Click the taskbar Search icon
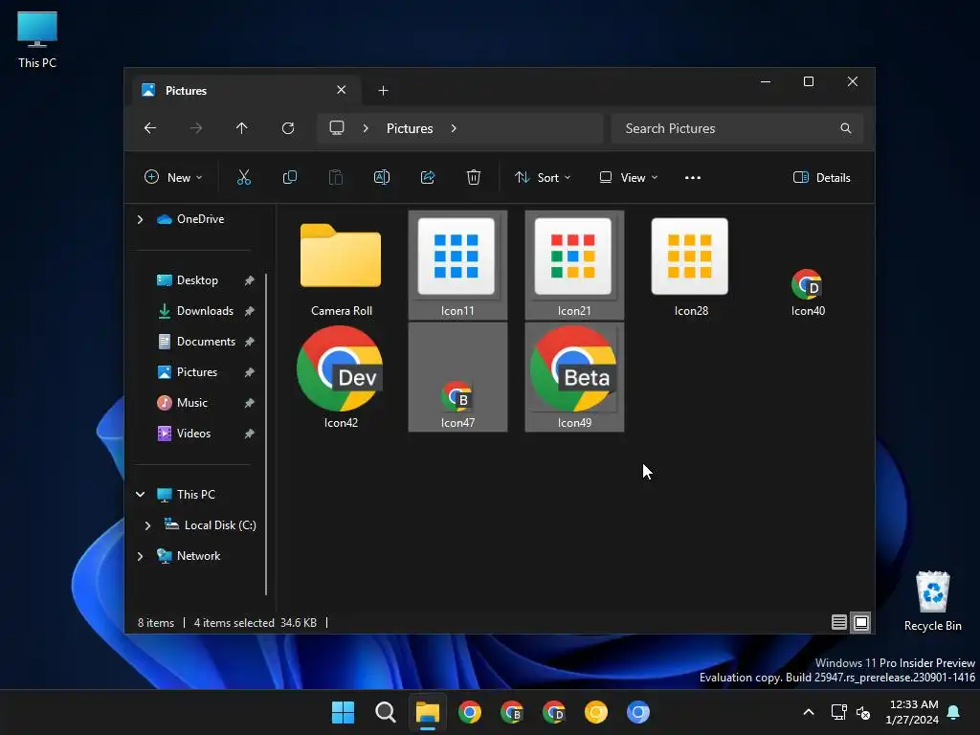980x735 pixels. click(x=385, y=712)
